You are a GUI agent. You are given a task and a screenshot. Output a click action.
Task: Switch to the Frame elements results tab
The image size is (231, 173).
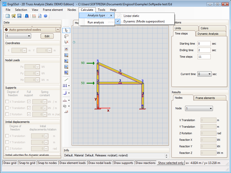210,98
